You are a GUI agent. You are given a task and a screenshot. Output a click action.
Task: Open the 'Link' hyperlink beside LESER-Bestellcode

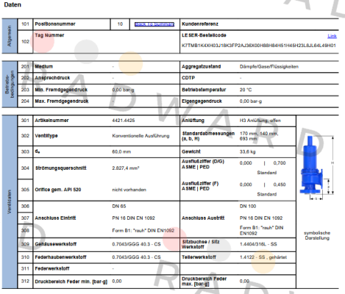(x=332, y=36)
